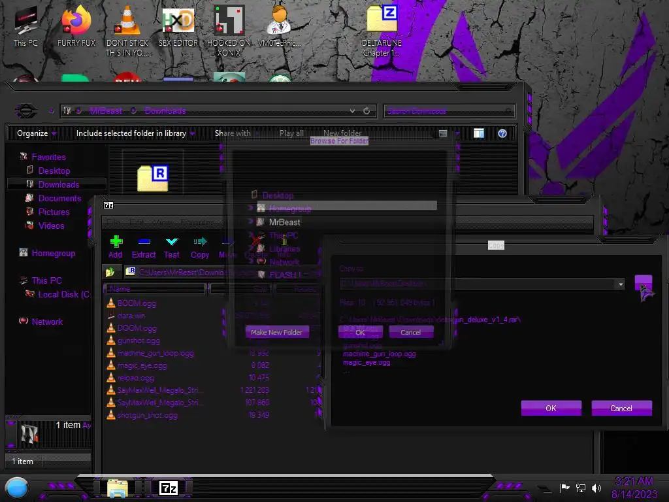
Task: Open the taskbar clock showing 3:21 AM
Action: click(x=634, y=488)
